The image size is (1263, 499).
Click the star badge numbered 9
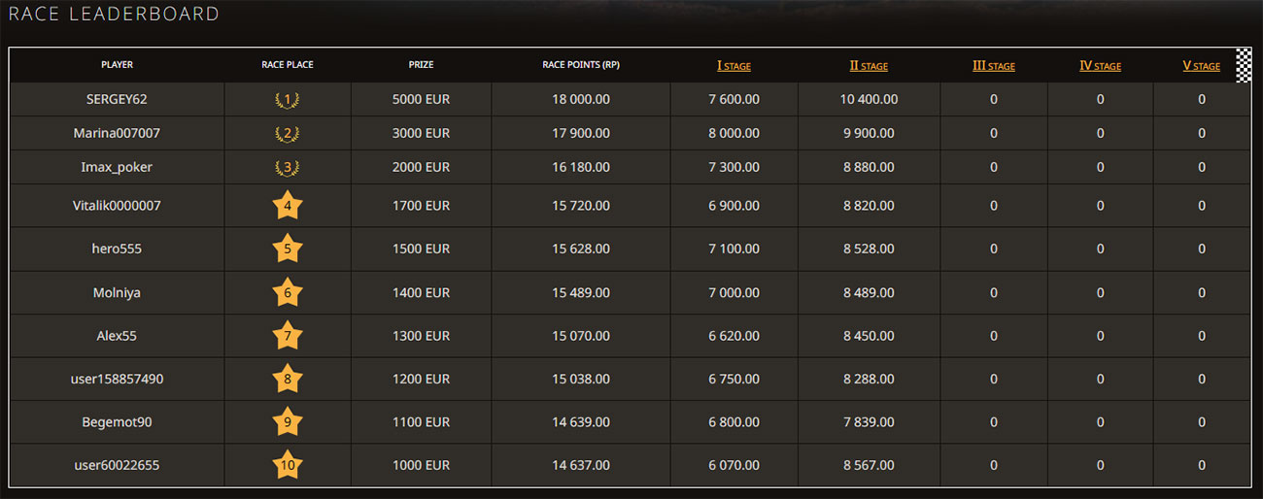(288, 422)
